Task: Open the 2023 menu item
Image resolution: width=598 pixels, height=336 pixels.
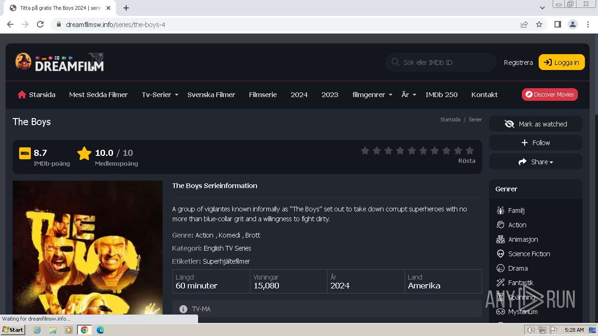Action: click(x=330, y=94)
